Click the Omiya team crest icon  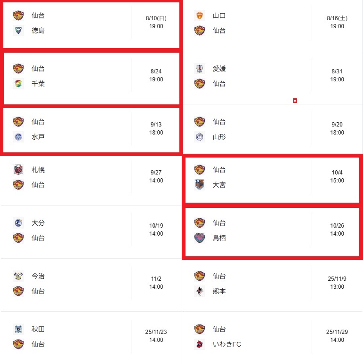point(200,185)
